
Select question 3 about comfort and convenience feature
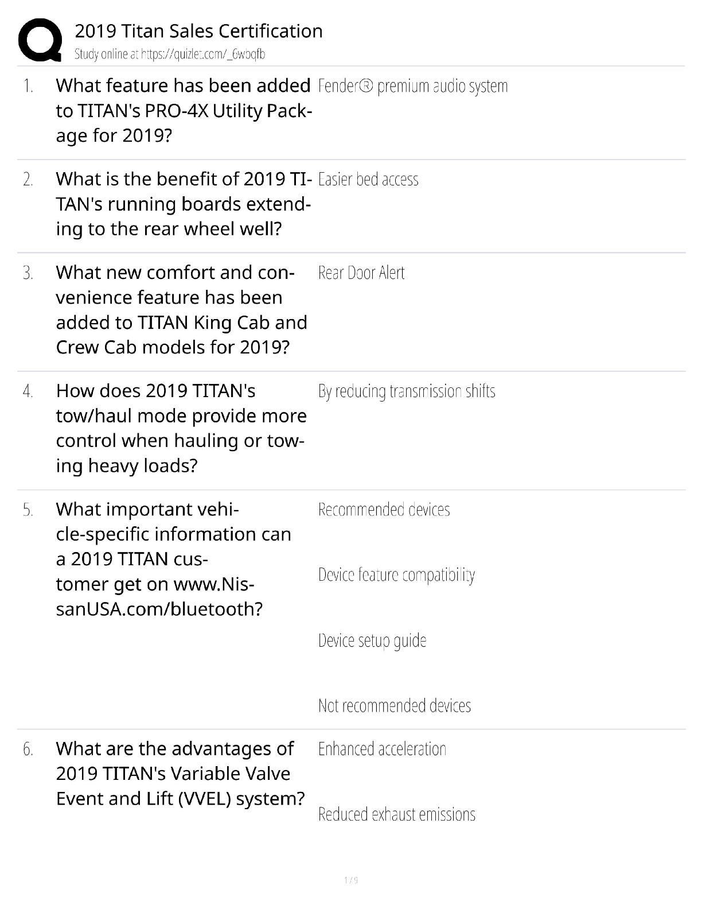[181, 309]
